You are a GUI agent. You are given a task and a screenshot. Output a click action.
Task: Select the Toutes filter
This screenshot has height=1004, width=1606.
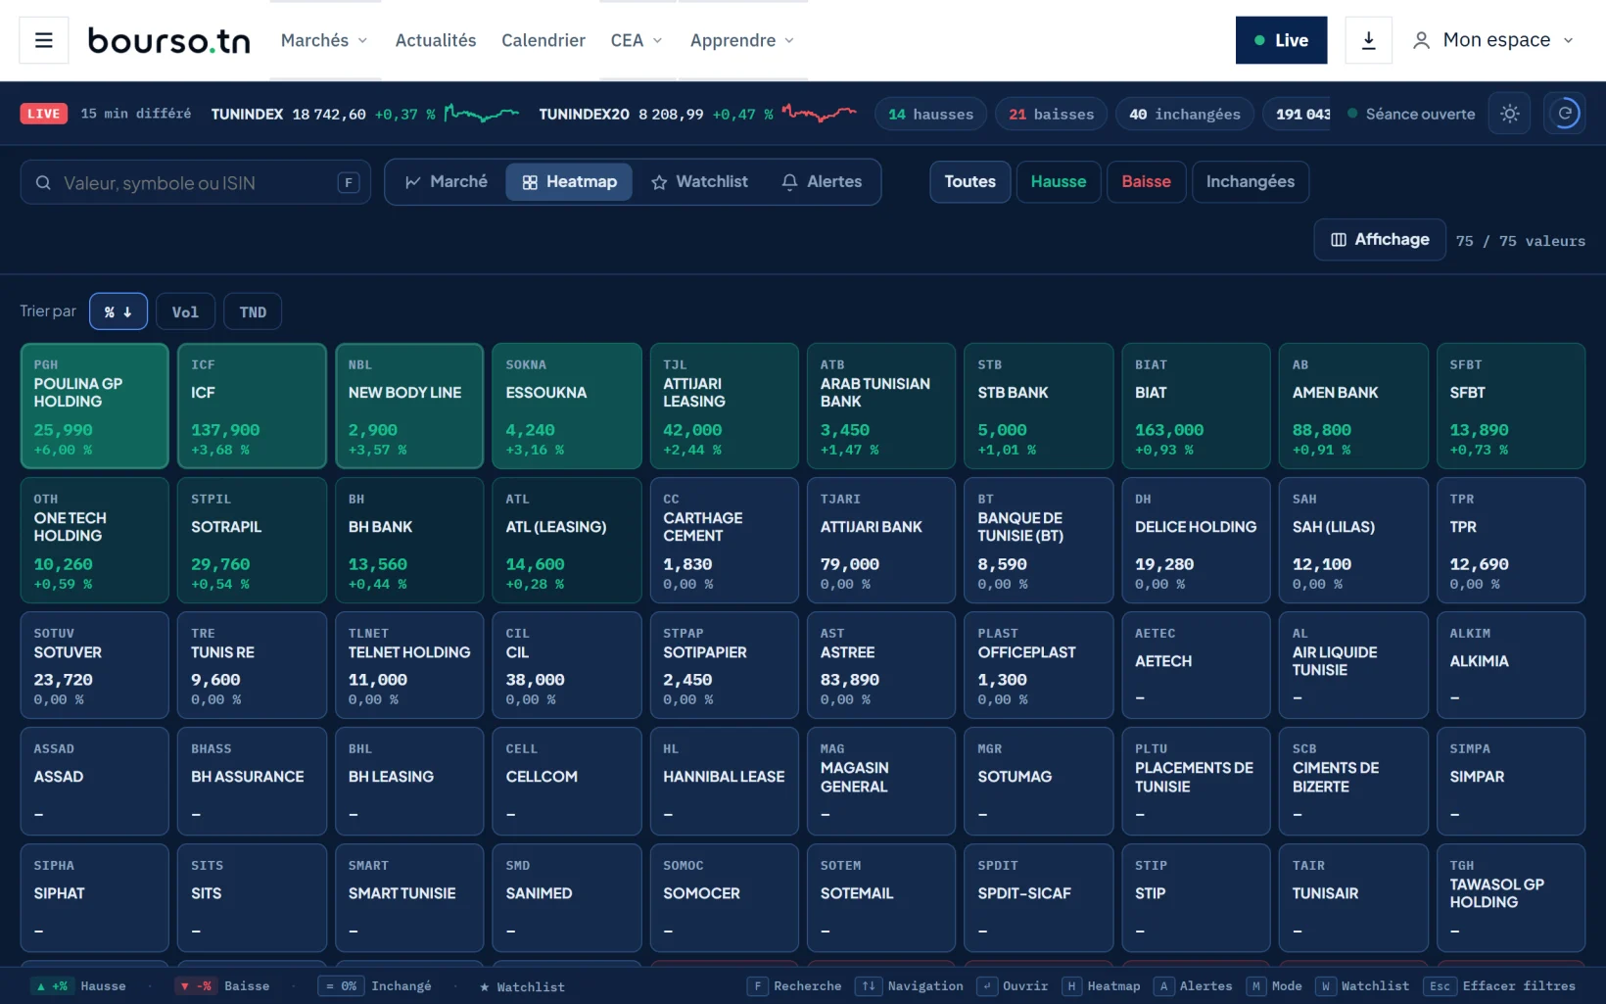[x=969, y=182]
